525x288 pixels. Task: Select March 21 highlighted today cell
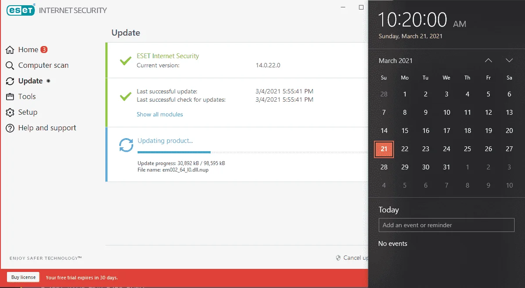click(x=384, y=149)
